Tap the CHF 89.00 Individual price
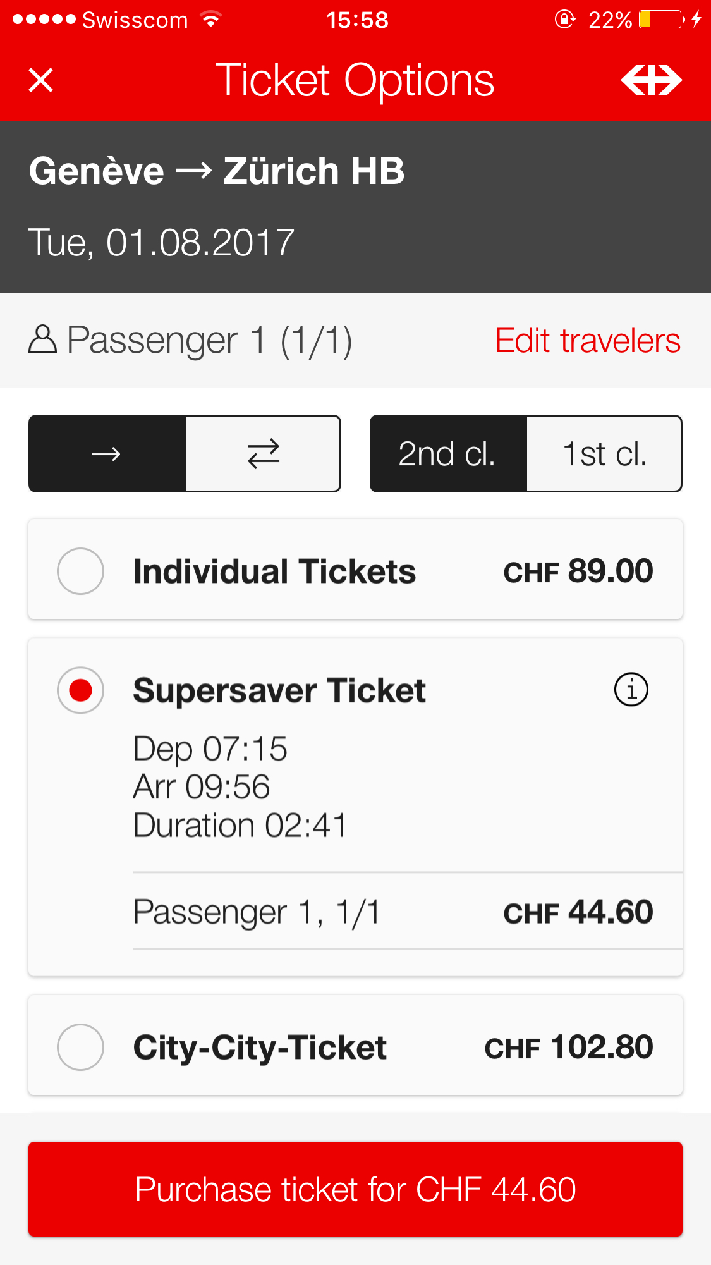This screenshot has width=711, height=1265. tap(578, 571)
